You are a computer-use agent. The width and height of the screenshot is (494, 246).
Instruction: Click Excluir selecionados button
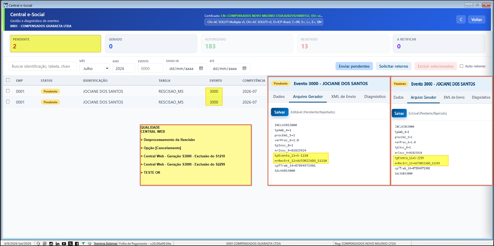(435, 66)
